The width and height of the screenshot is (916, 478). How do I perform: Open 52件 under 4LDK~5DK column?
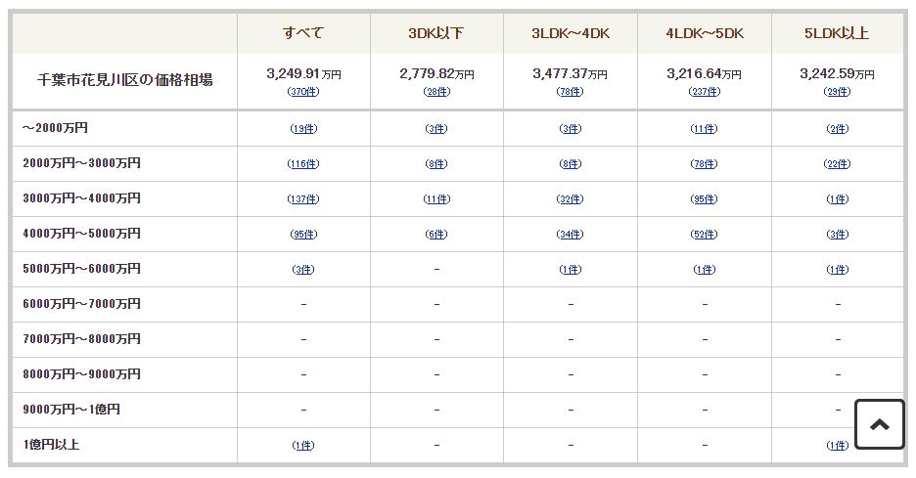coord(704,234)
